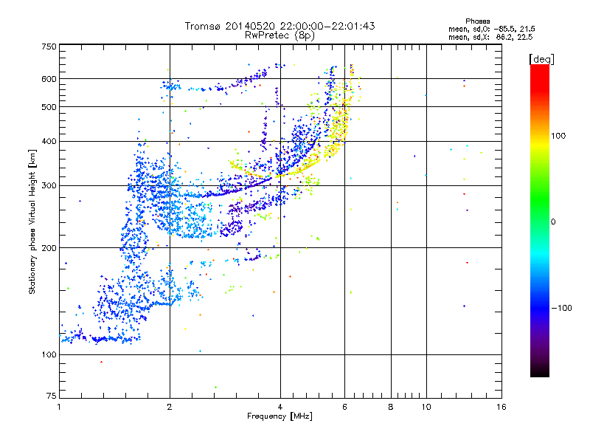Click the 'Stationary phase Virtual Height [km]' axis label
Screen dimensions: 590x443
32,222
